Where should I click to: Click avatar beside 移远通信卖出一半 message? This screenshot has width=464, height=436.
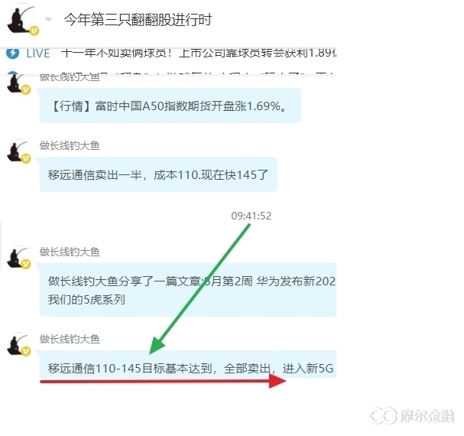pyautogui.click(x=18, y=151)
